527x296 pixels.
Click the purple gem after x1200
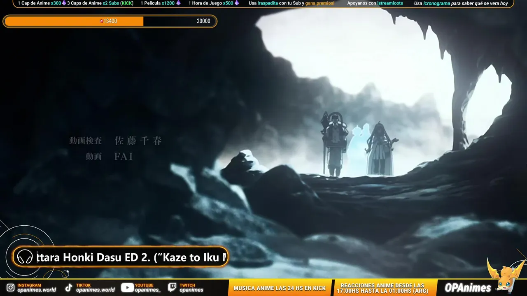pos(178,3)
